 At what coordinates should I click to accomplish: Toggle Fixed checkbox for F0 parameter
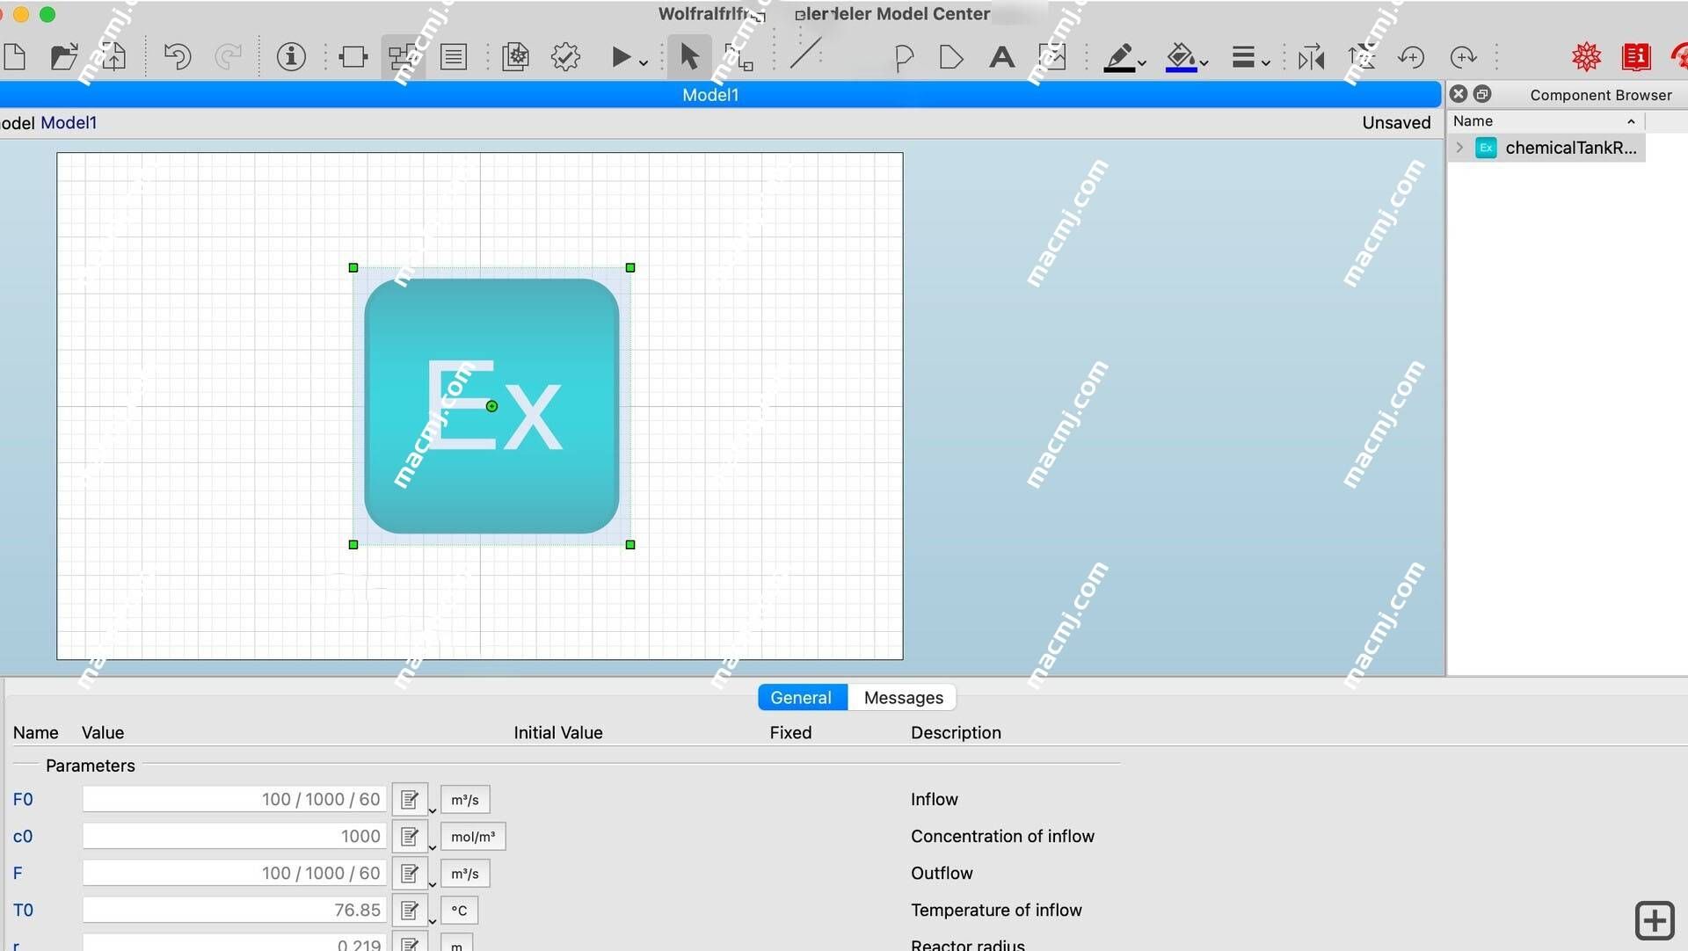click(x=790, y=799)
